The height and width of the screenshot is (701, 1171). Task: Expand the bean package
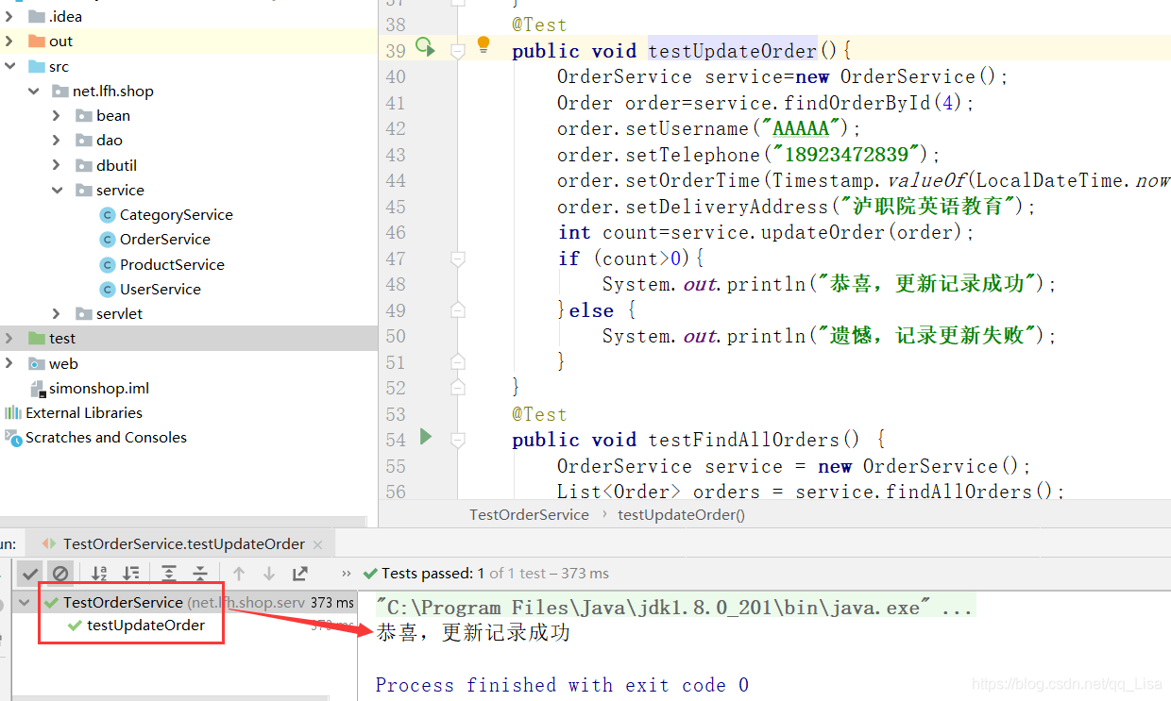point(57,115)
